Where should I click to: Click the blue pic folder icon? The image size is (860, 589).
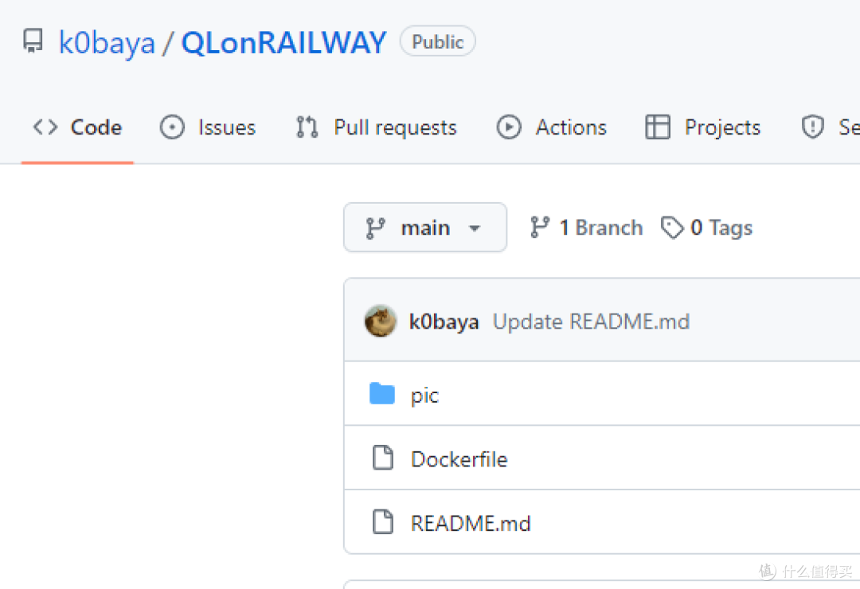click(x=382, y=393)
